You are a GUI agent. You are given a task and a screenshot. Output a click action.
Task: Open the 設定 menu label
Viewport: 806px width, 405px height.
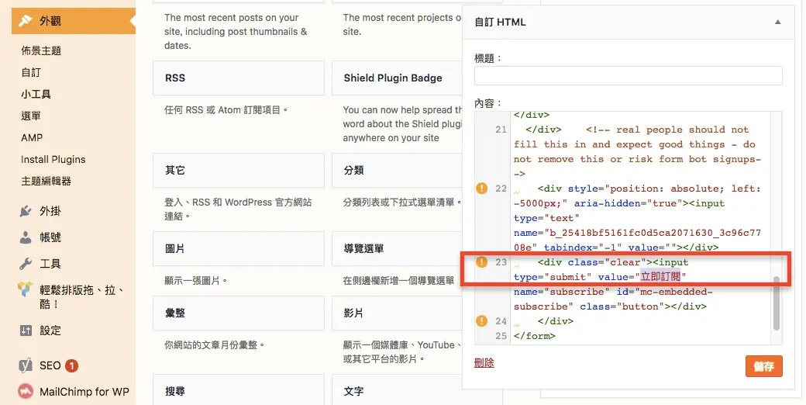[x=50, y=331]
